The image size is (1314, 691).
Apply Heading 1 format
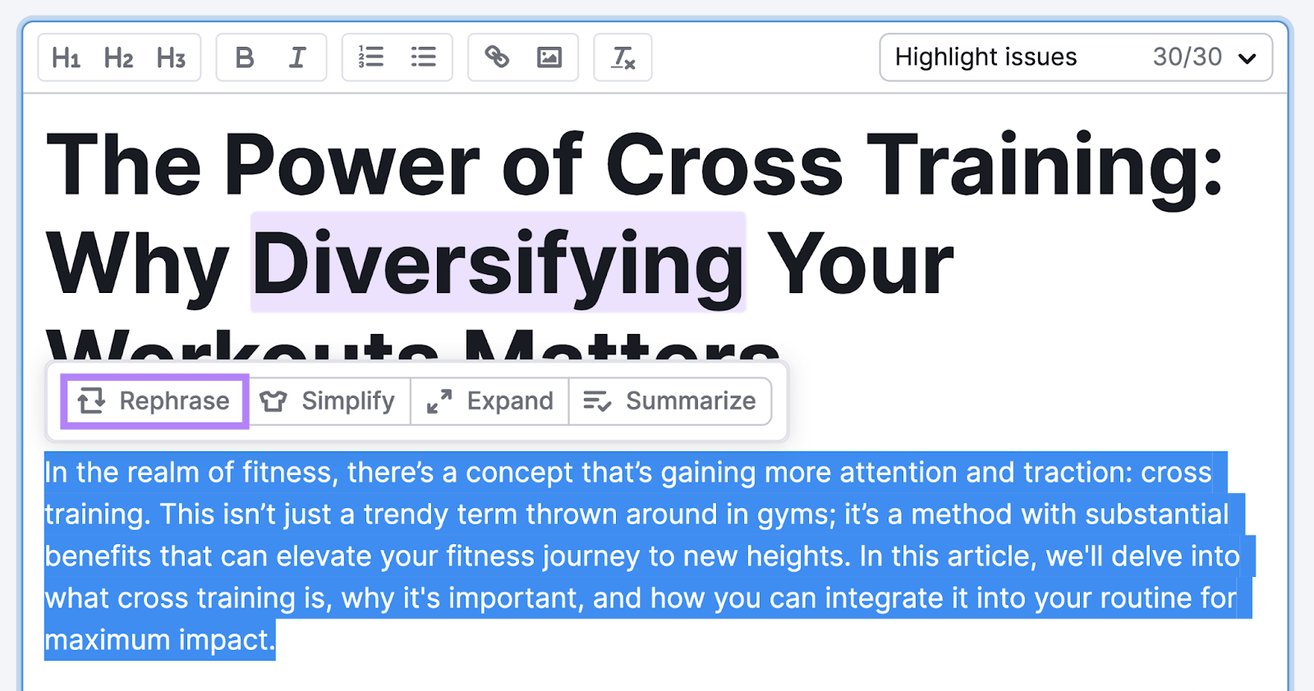(x=66, y=57)
